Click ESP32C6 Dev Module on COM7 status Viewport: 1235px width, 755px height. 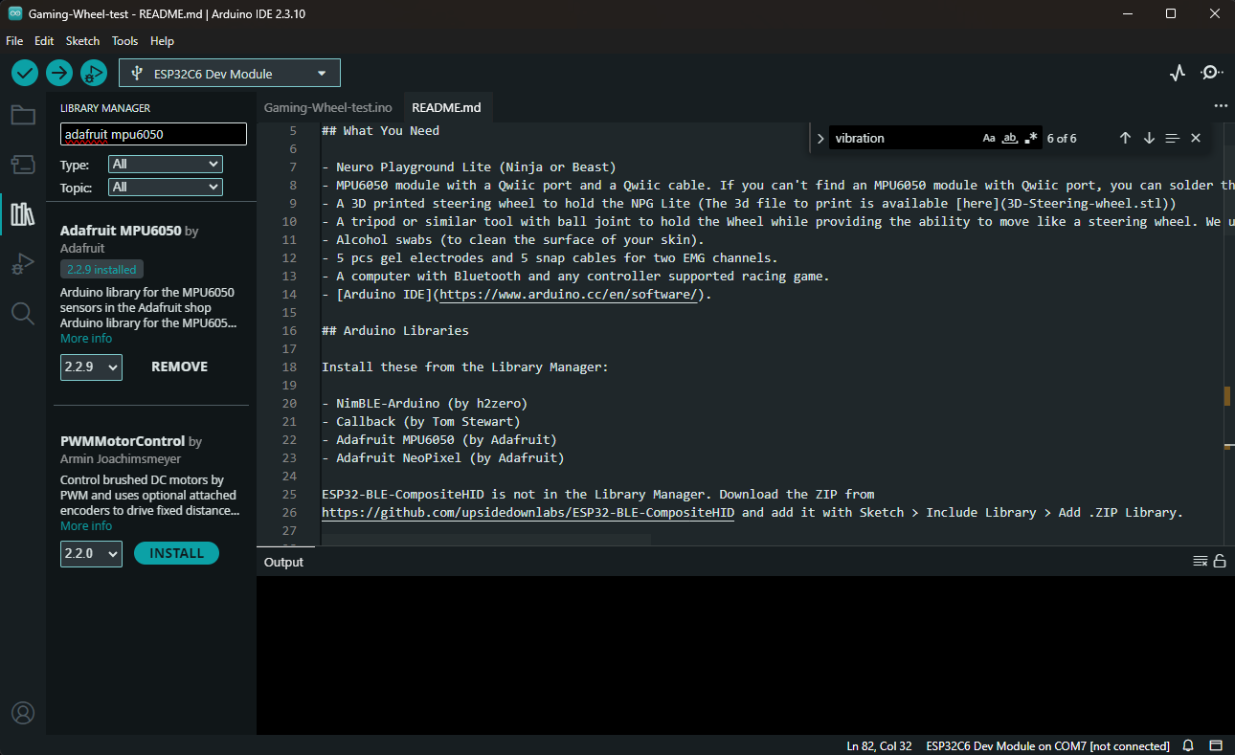tap(1048, 745)
